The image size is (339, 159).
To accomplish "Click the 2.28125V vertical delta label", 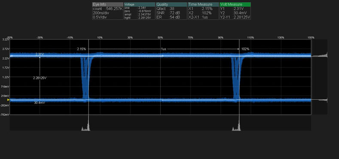I will click(40, 78).
